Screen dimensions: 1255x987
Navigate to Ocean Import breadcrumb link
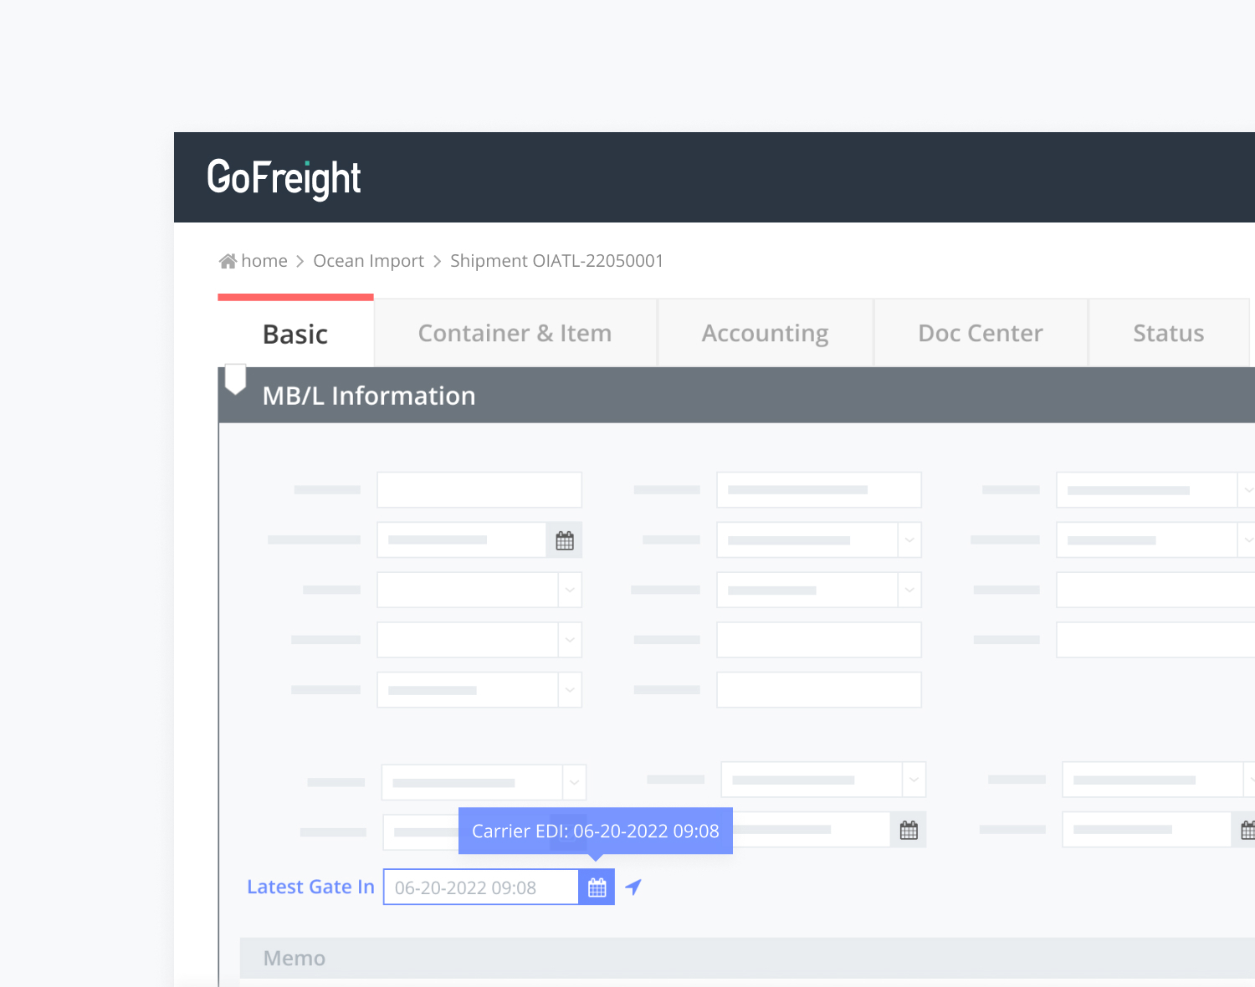coord(368,261)
